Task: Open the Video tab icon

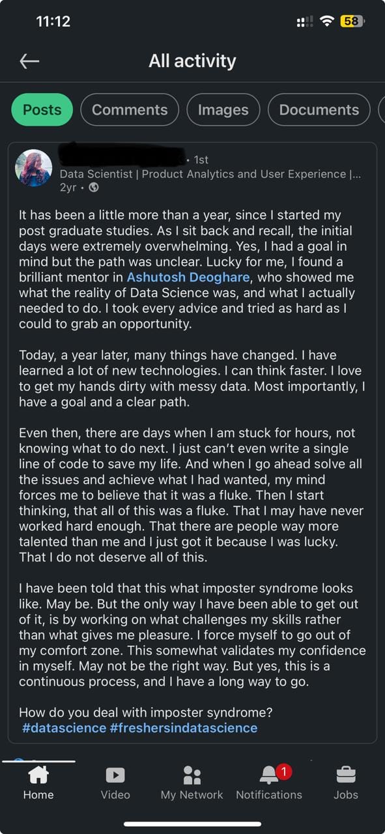Action: [115, 775]
